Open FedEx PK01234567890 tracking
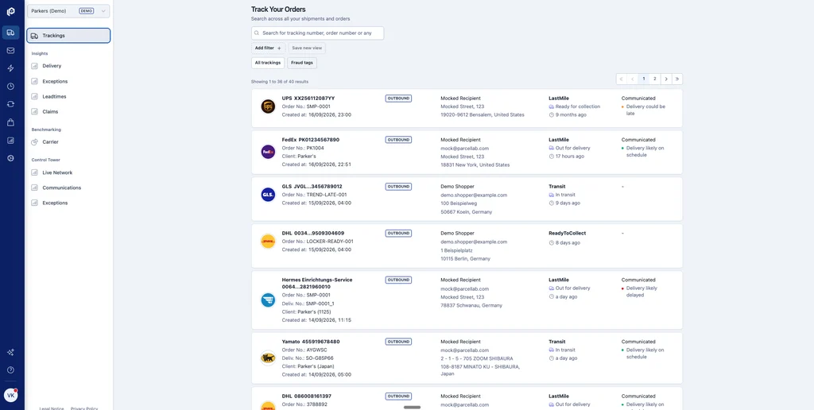 [x=311, y=140]
